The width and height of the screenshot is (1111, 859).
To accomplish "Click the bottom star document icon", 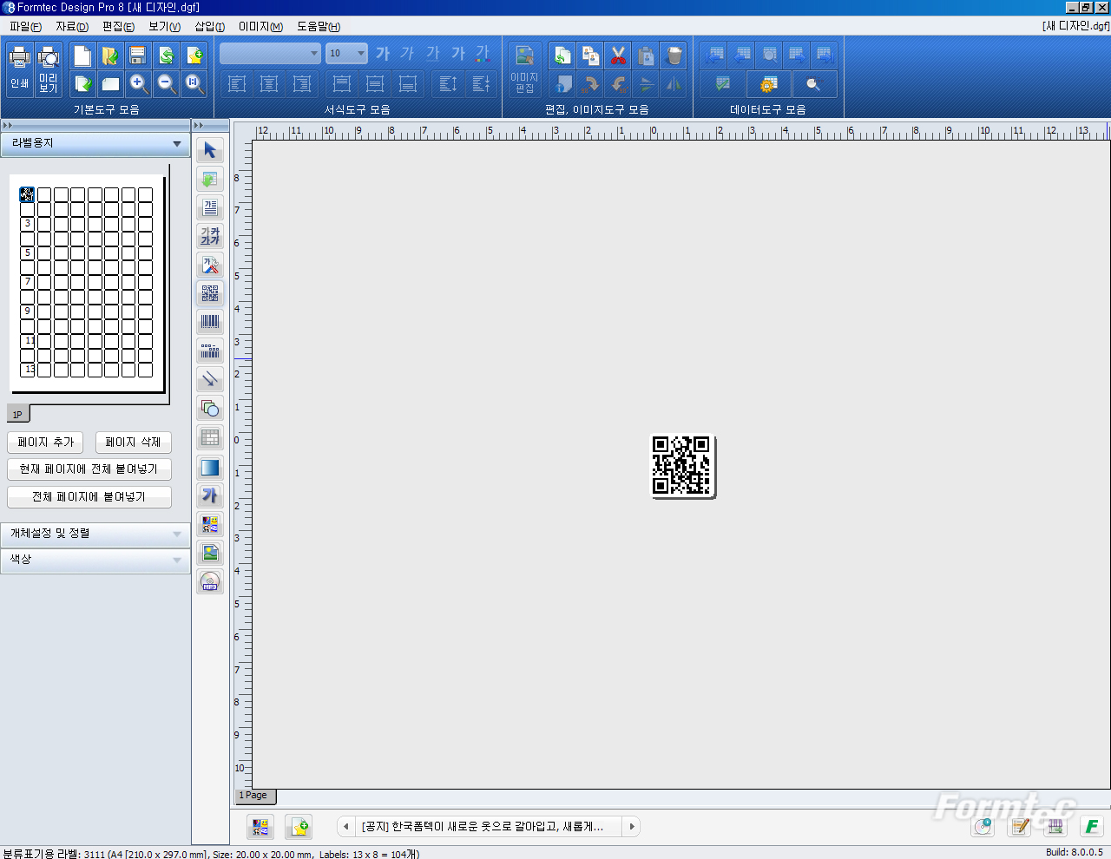I will [299, 827].
